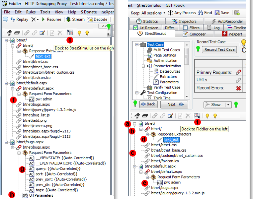Collapse btnet/bugs.aspx page node in left tree
This screenshot has width=253, height=199.
pyautogui.click(x=6, y=142)
